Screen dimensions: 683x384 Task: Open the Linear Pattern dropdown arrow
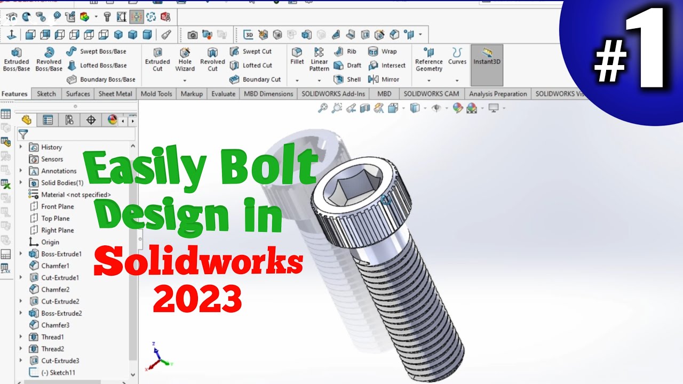[319, 81]
